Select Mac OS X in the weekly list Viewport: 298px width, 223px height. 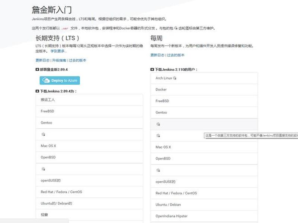[204, 147]
